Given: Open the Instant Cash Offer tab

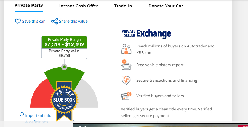Looking at the screenshot, I should click(x=78, y=6).
